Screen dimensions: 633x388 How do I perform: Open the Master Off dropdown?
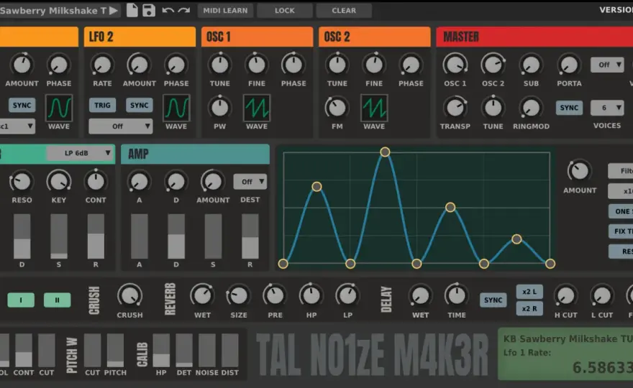click(607, 65)
